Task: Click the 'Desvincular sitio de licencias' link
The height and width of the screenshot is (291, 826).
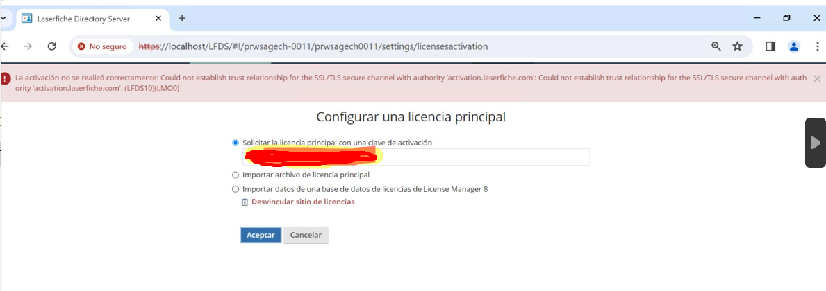Action: (303, 202)
